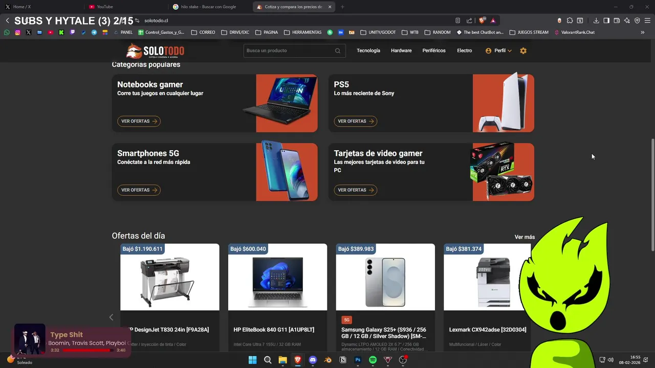Open the Brave Wallet icon
Screen dimensions: 655x368
[x=617, y=20]
